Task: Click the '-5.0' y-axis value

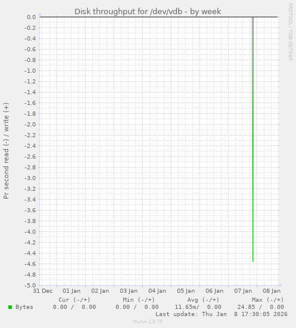Action: (30, 286)
